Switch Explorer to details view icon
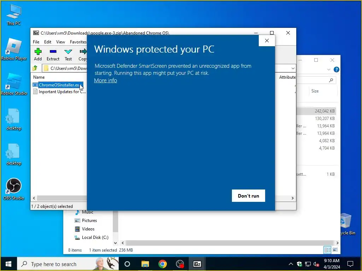 pyautogui.click(x=327, y=250)
